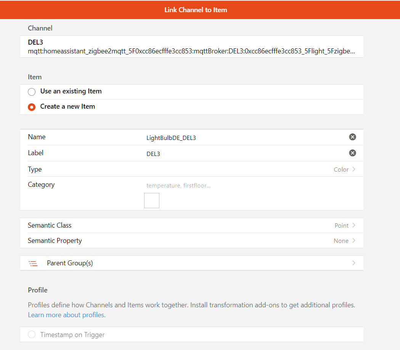Open Learn more about profiles link

67,315
